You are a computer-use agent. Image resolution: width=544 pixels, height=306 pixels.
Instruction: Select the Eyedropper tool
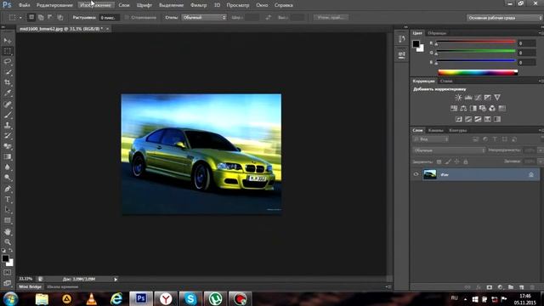(8, 93)
